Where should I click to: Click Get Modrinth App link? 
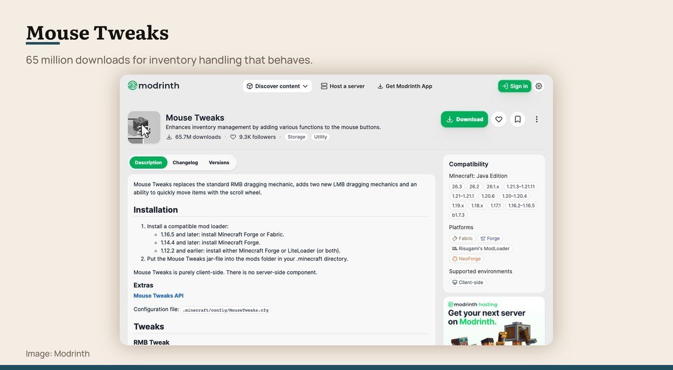404,86
